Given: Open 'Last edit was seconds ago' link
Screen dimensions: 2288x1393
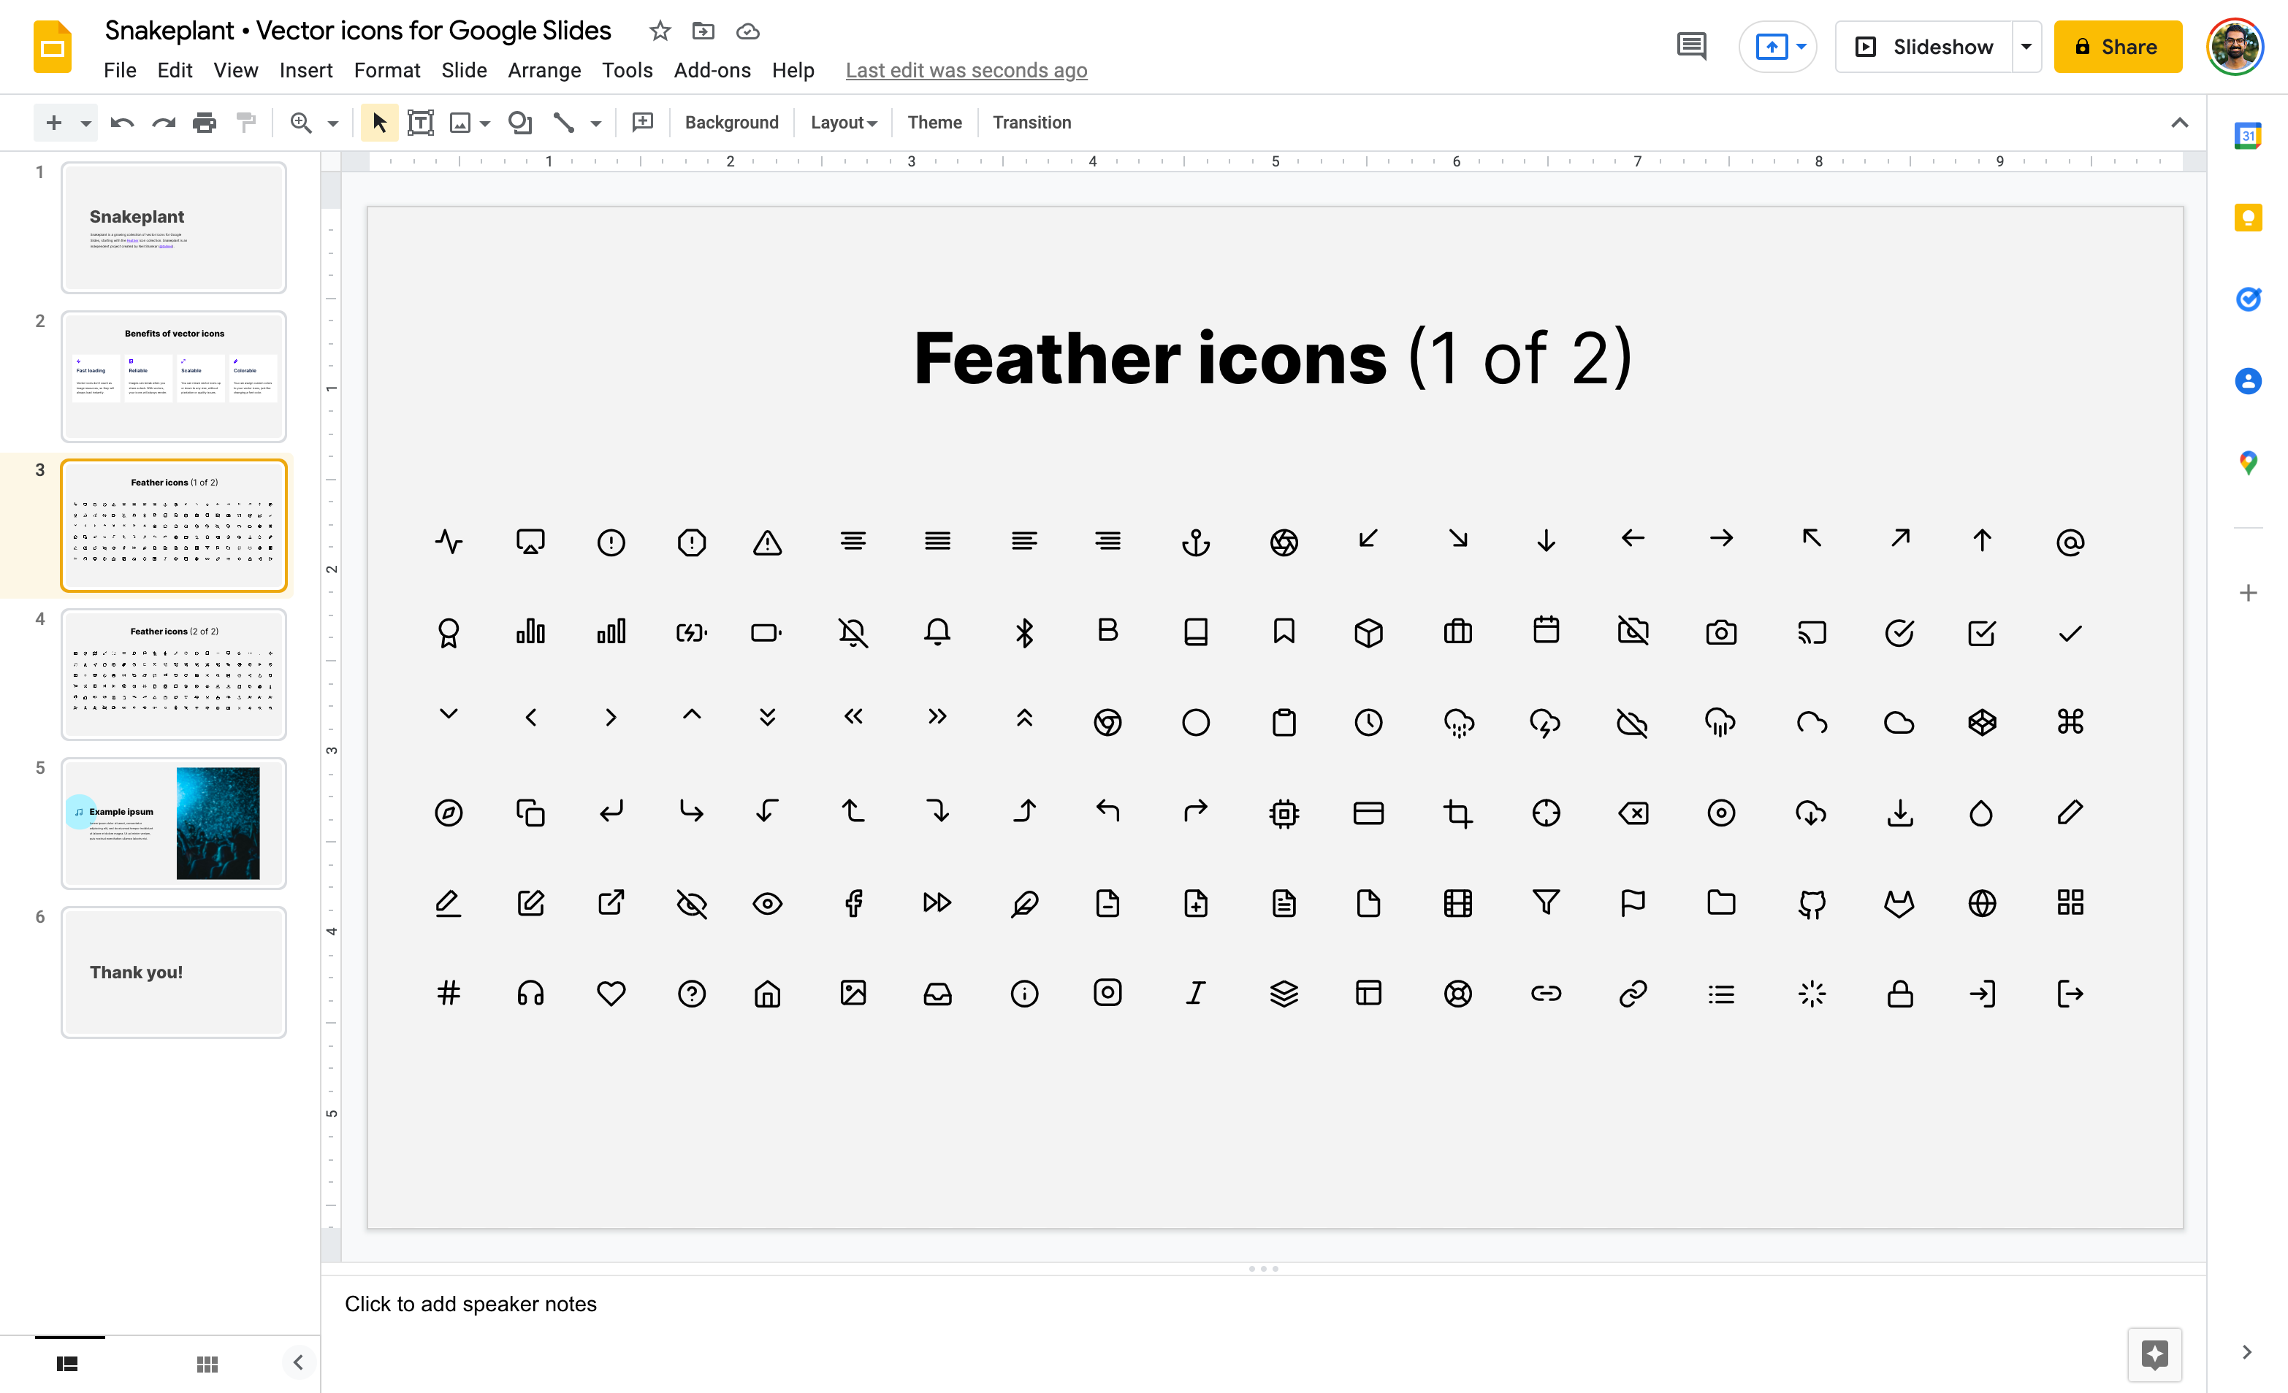Looking at the screenshot, I should click(x=966, y=71).
